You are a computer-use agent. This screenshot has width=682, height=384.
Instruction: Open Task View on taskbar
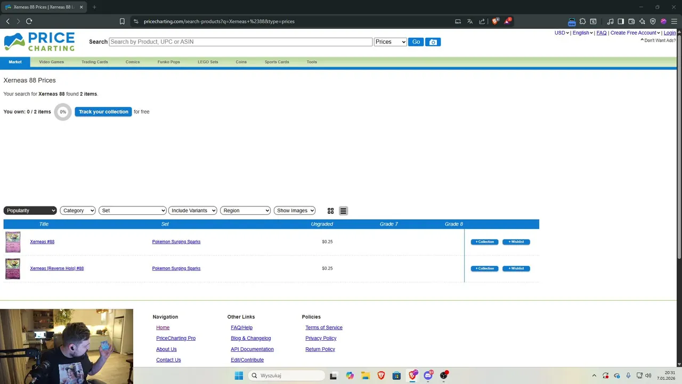(334, 375)
